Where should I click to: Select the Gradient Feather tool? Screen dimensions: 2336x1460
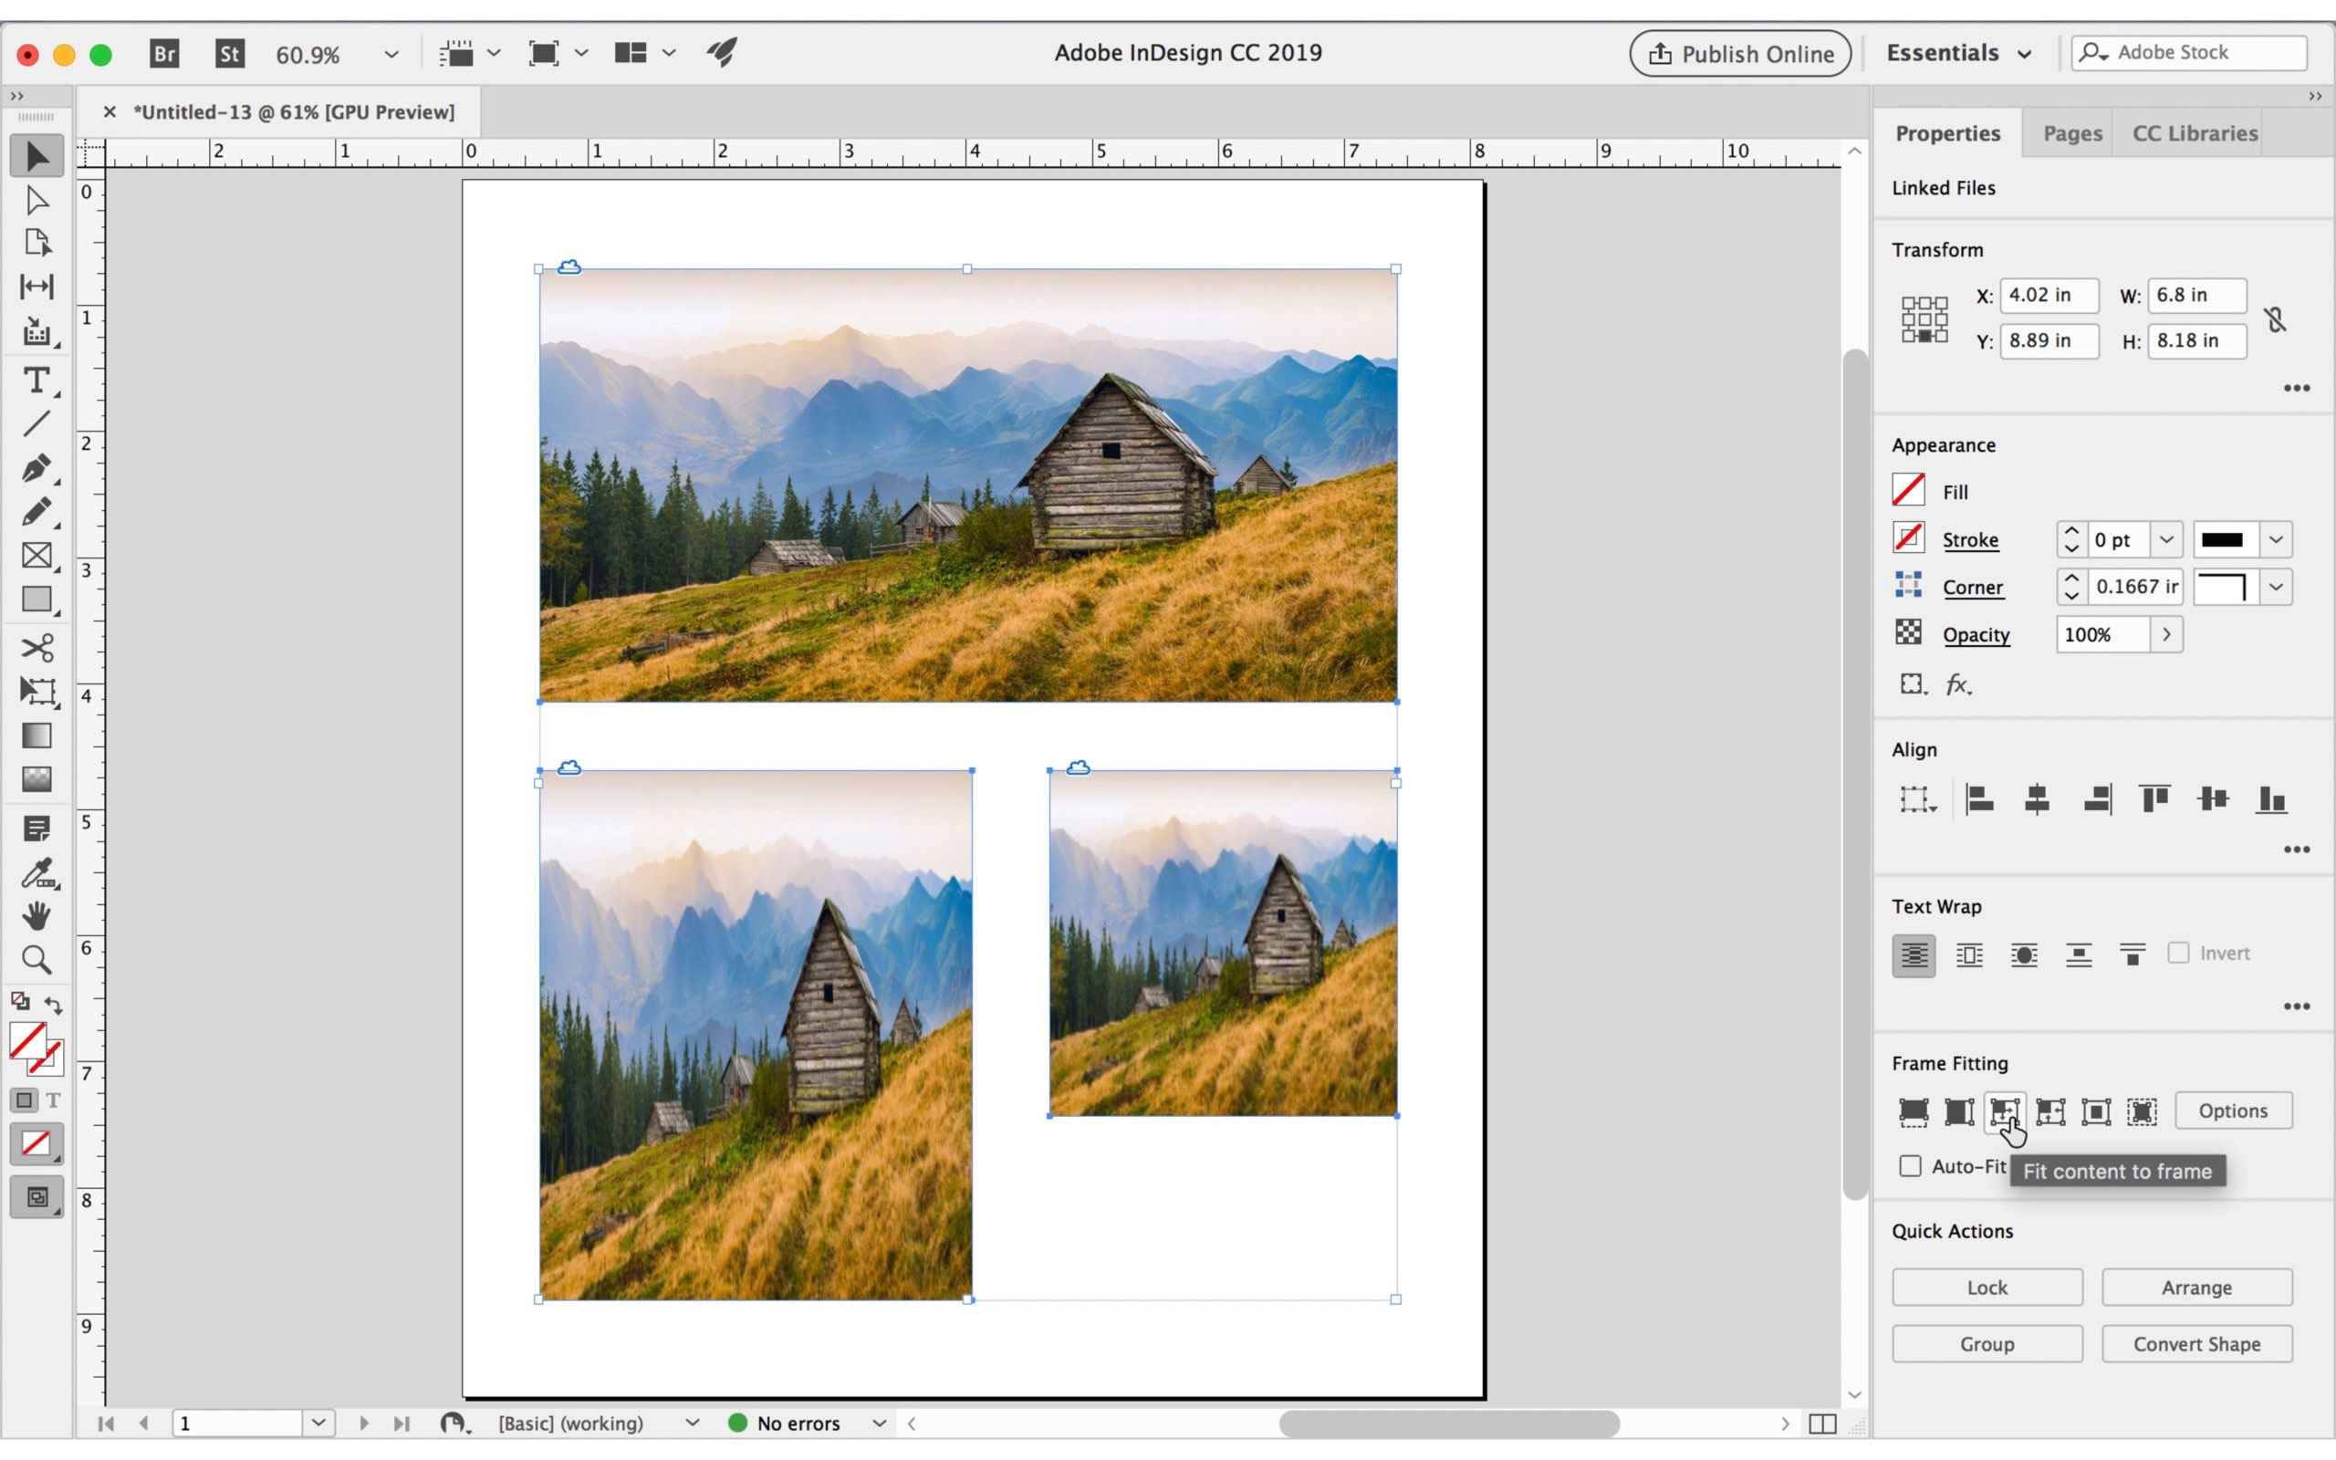click(36, 778)
